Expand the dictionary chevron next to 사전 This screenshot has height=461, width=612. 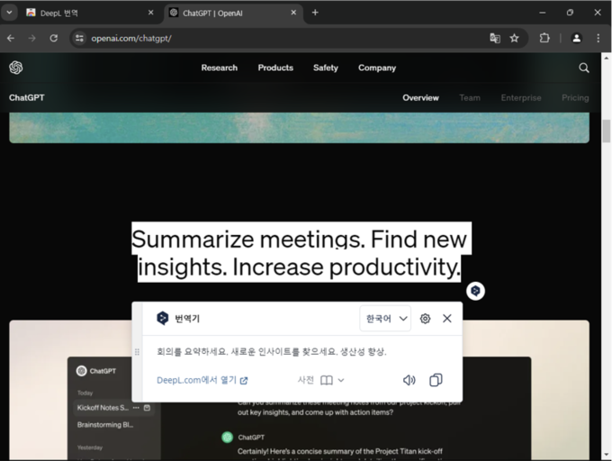(341, 380)
